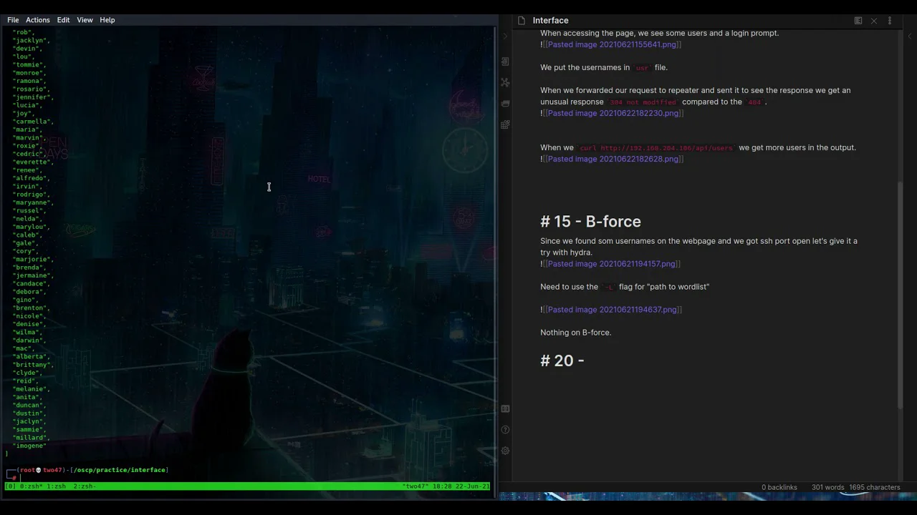Open the terminal View menu
Image resolution: width=917 pixels, height=515 pixels.
coord(85,20)
